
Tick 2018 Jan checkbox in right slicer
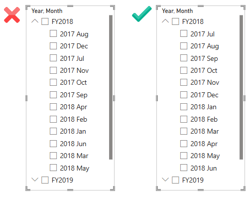pyautogui.click(x=184, y=107)
